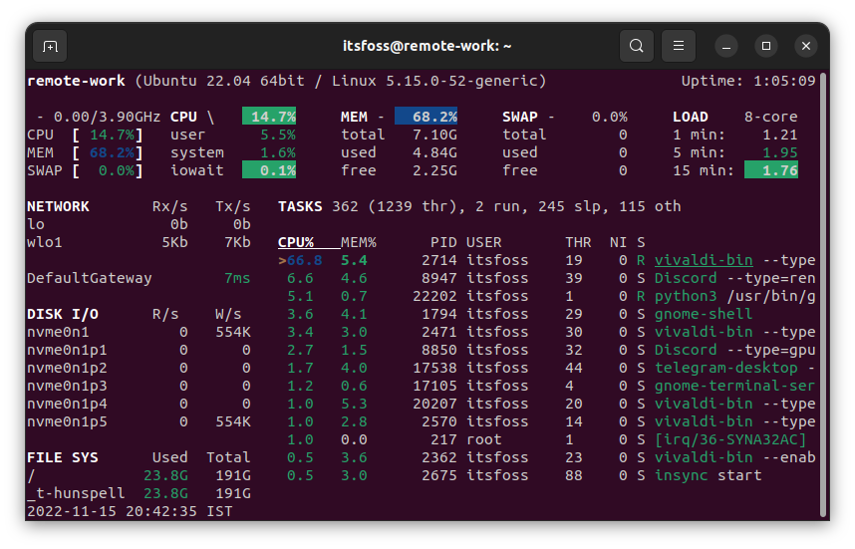
Task: Minimize the terminal window
Action: 725,46
